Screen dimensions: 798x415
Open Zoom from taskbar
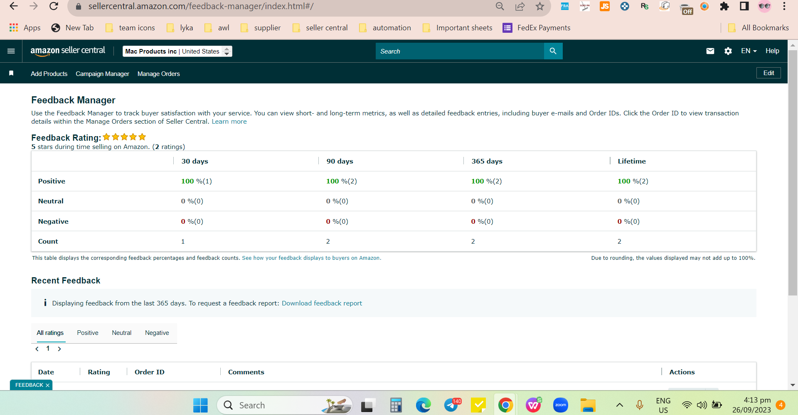tap(561, 405)
